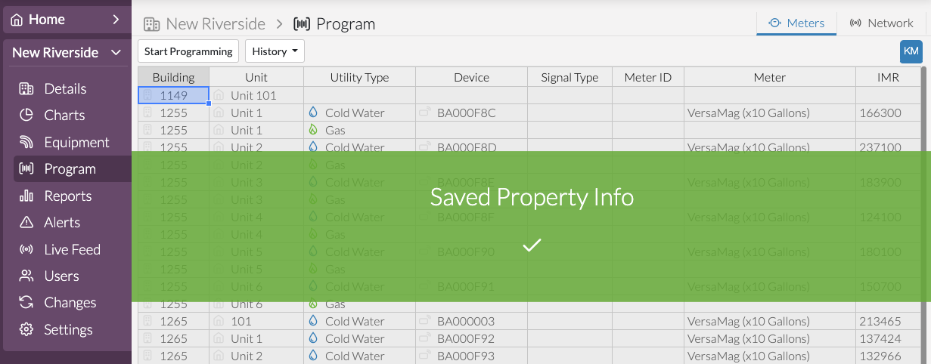Viewport: 931px width, 364px height.
Task: Click the Building column header
Action: tap(173, 77)
